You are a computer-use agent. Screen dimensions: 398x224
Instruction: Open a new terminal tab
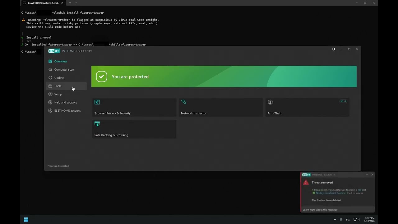70,3
